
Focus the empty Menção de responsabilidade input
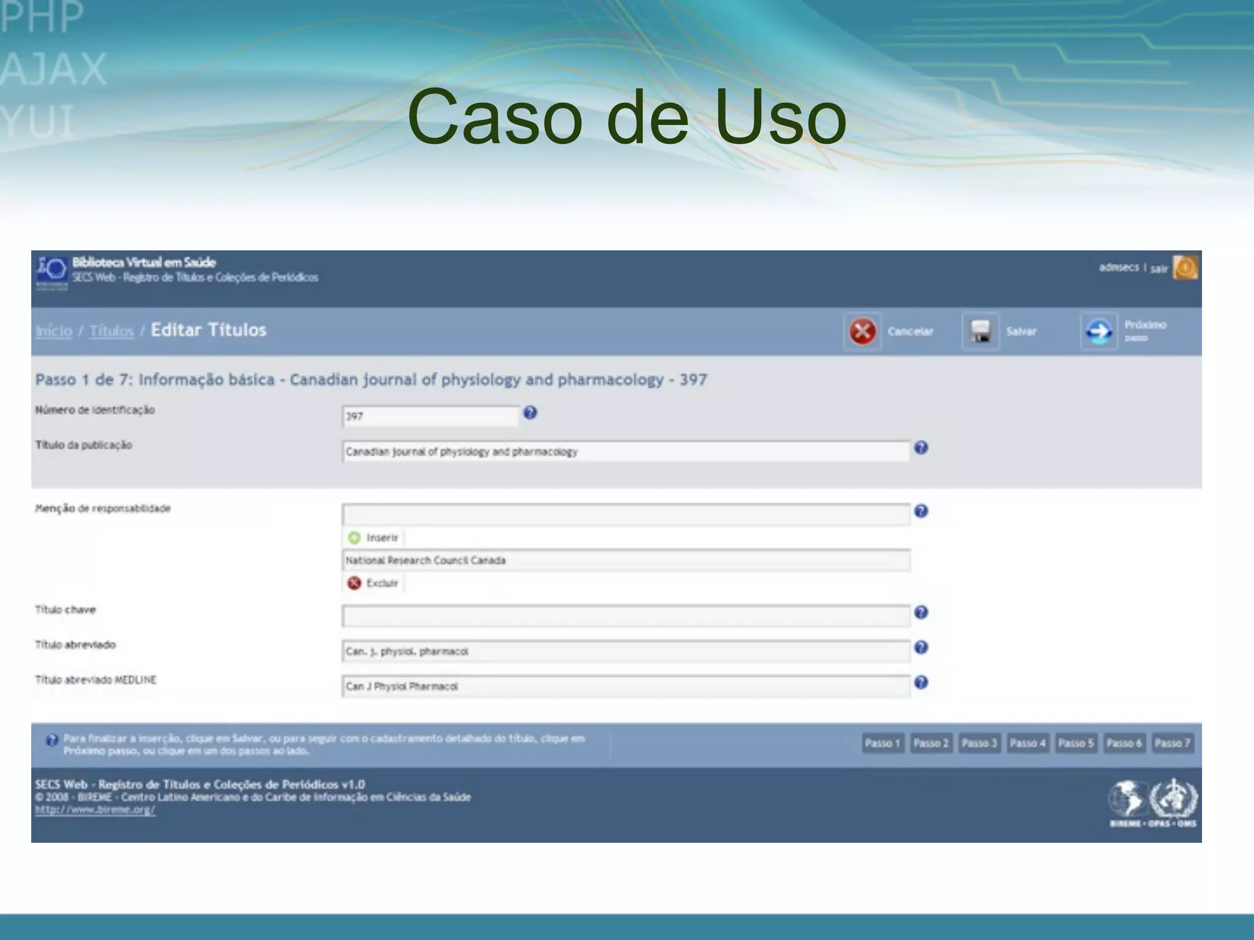point(626,515)
